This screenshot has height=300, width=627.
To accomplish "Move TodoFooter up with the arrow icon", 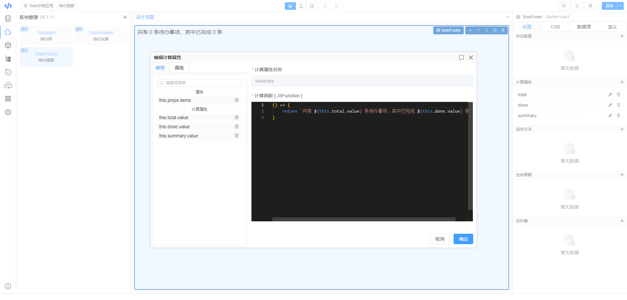I will [478, 30].
